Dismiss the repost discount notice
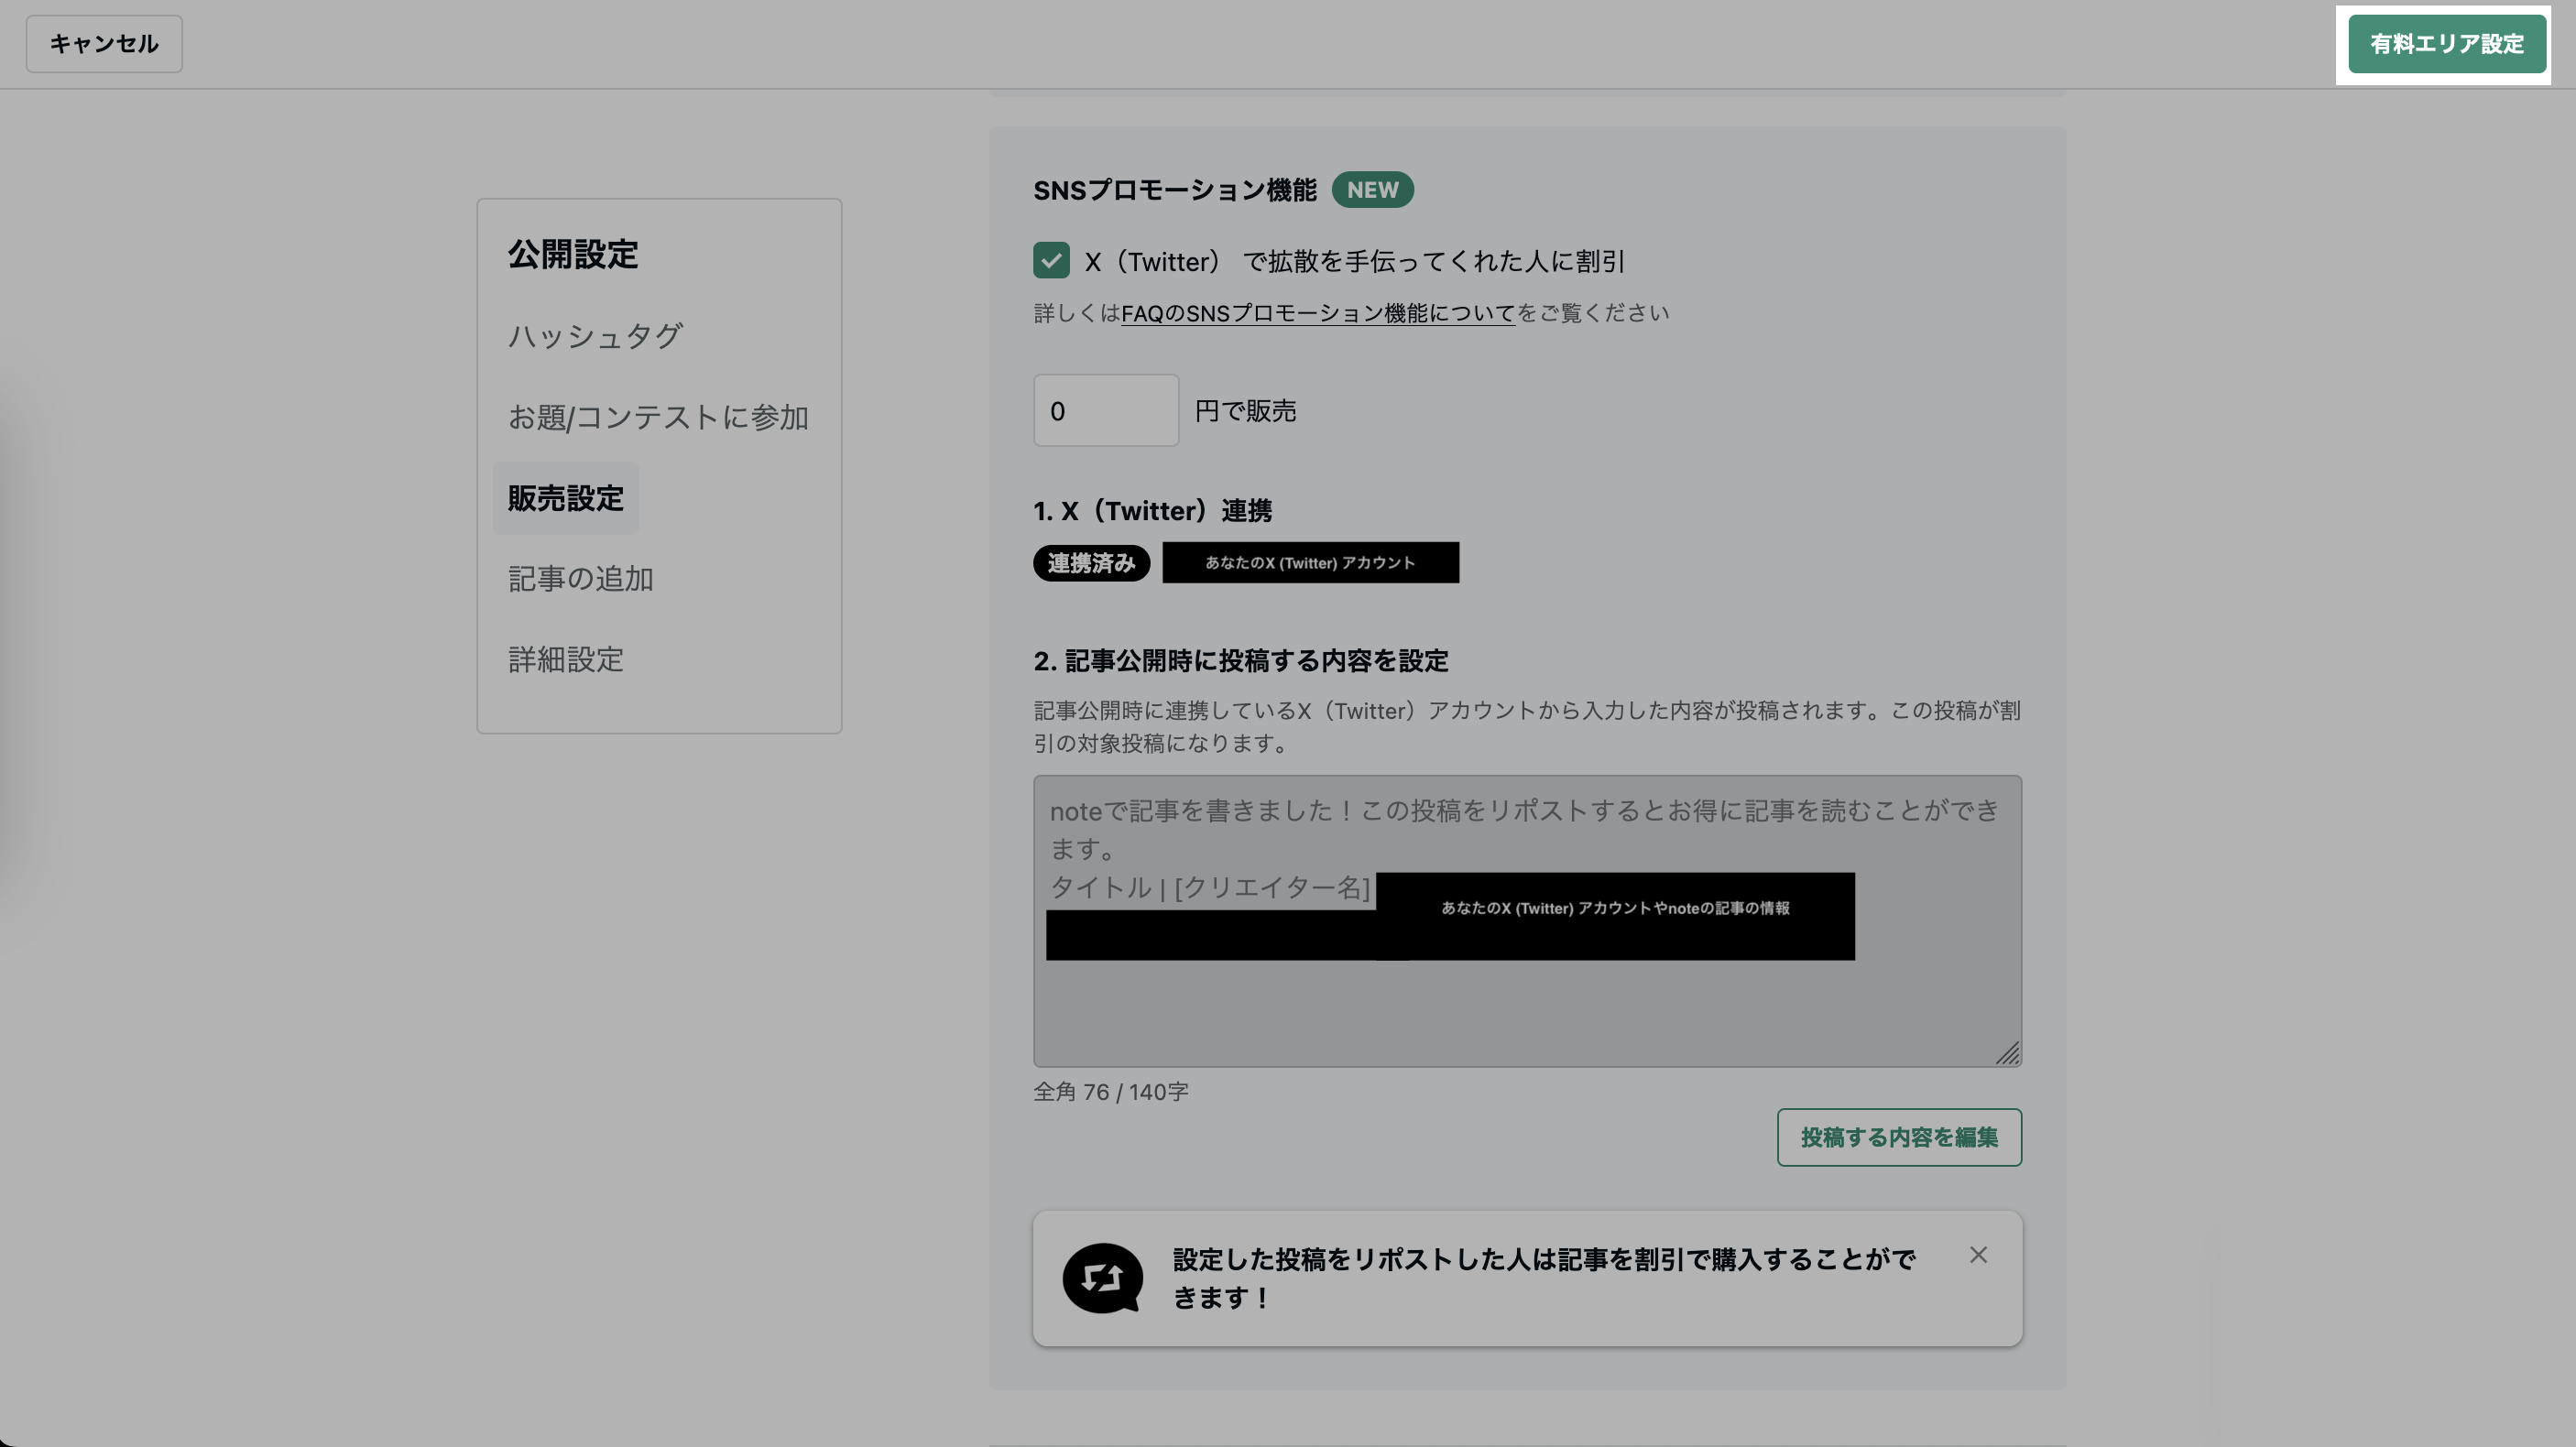This screenshot has width=2576, height=1447. coord(1978,1255)
